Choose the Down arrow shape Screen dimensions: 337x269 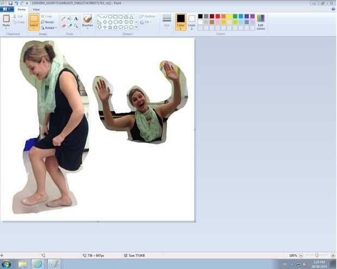coord(99,27)
